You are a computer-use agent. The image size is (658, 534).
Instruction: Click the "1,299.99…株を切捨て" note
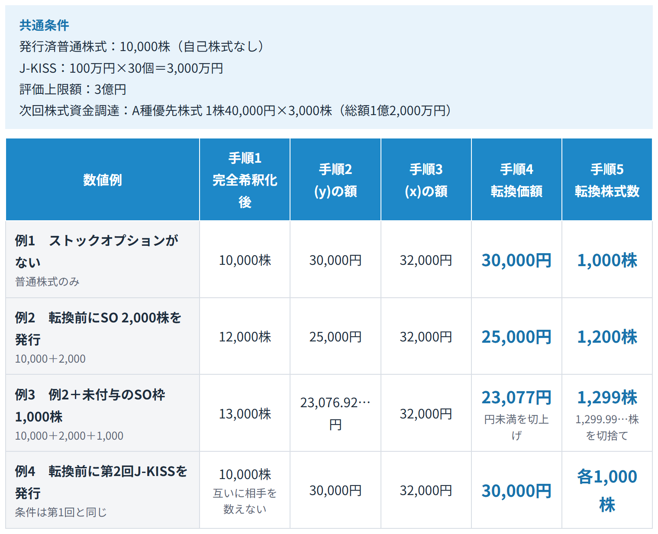click(x=607, y=428)
